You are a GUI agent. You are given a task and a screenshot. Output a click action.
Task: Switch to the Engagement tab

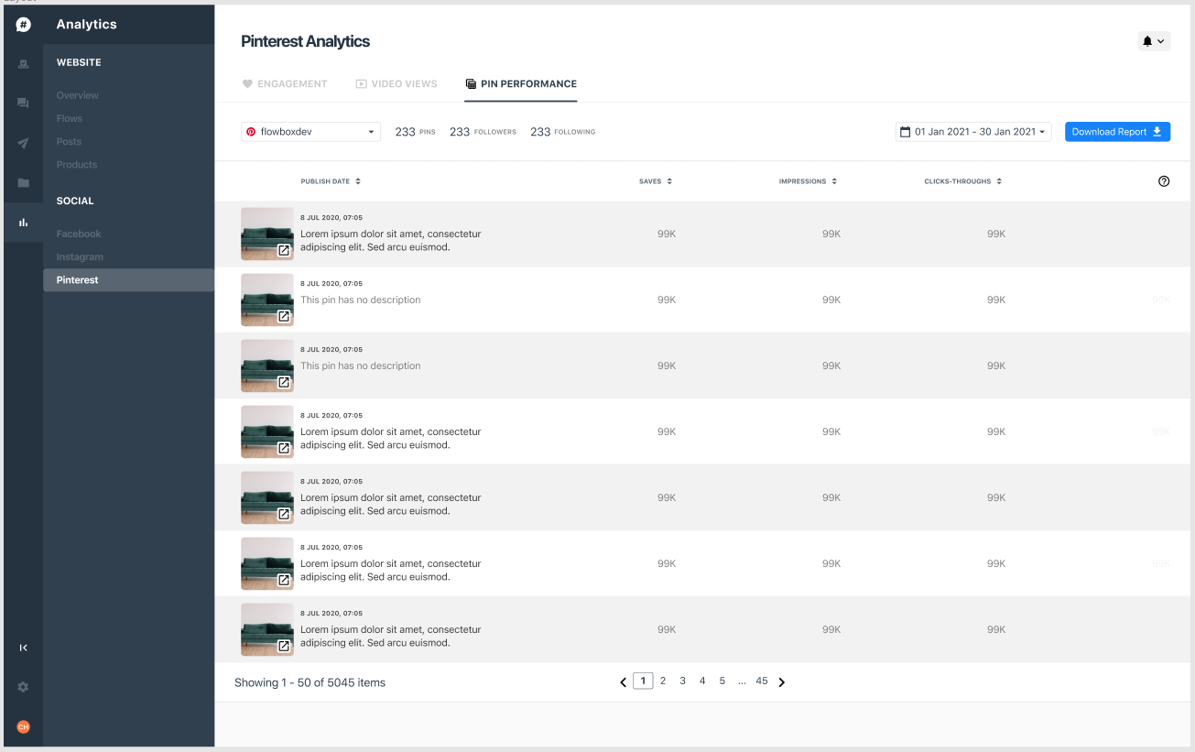285,83
